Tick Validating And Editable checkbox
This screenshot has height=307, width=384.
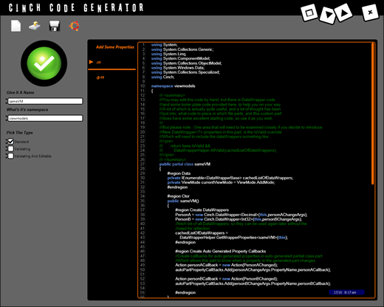click(x=10, y=156)
